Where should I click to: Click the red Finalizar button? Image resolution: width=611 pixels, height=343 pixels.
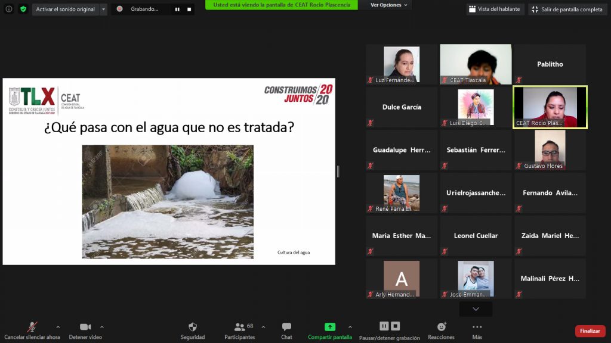click(x=590, y=331)
